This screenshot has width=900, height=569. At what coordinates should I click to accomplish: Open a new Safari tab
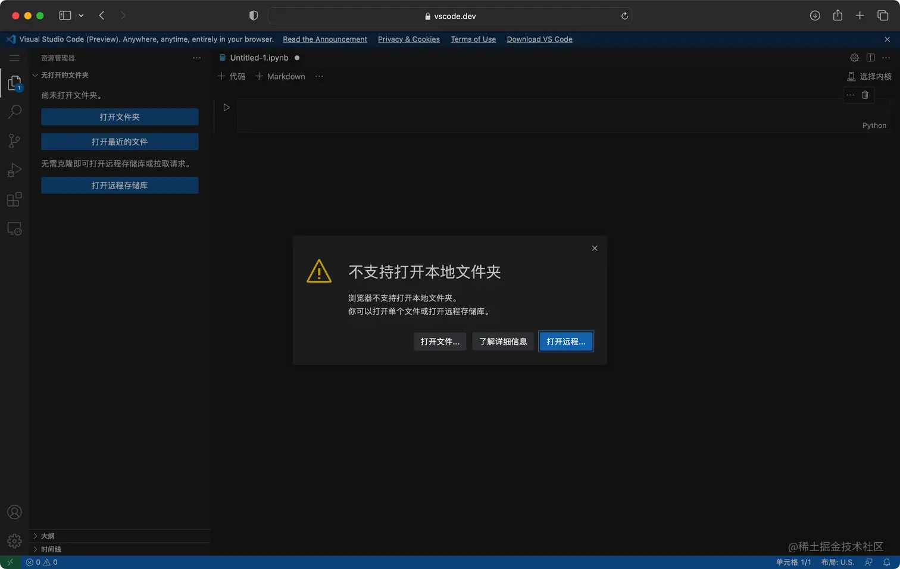[860, 15]
